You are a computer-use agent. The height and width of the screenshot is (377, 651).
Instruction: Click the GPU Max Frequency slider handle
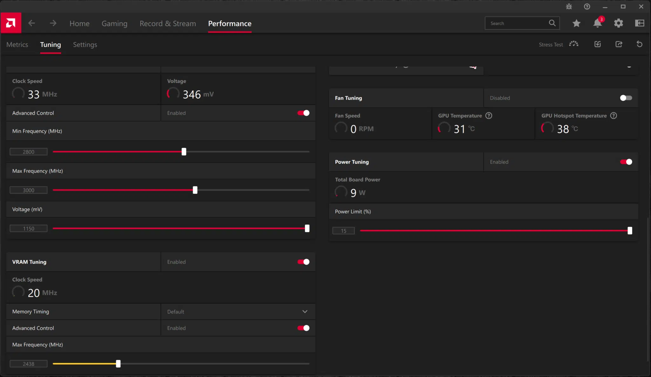point(195,190)
